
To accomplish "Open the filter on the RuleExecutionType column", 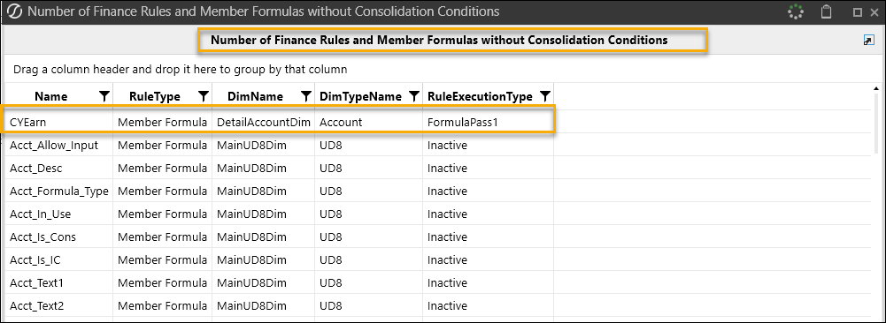I will coord(544,96).
